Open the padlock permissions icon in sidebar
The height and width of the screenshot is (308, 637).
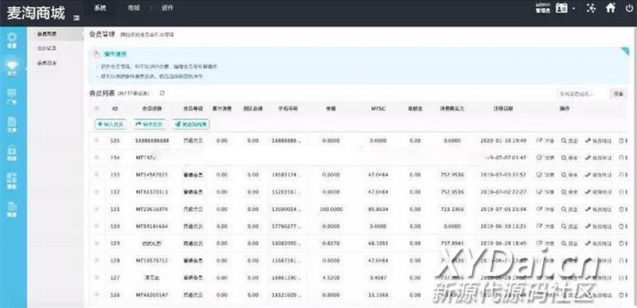pos(13,154)
